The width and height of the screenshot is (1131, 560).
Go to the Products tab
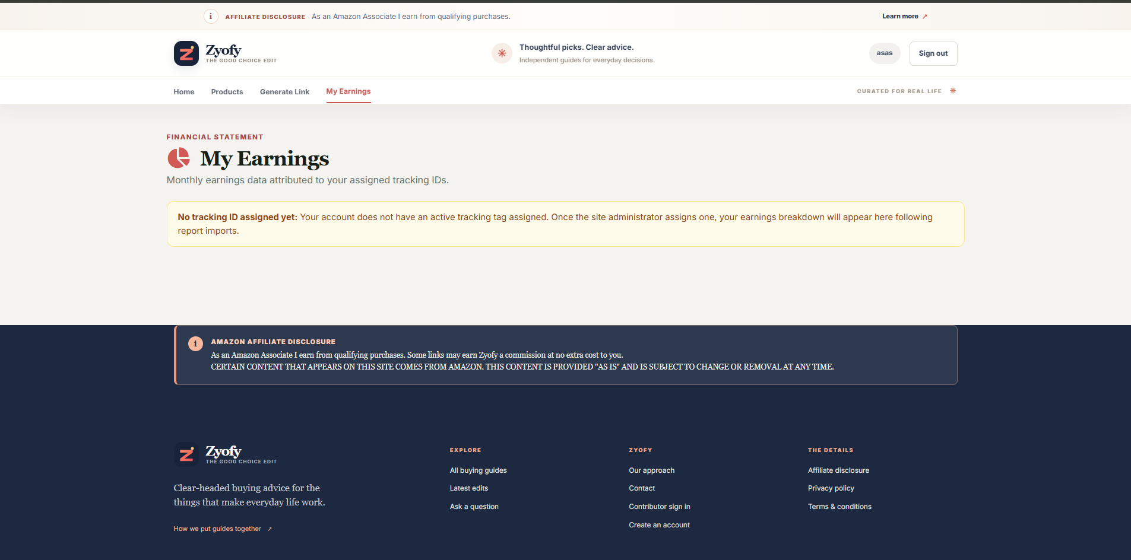[x=227, y=91]
